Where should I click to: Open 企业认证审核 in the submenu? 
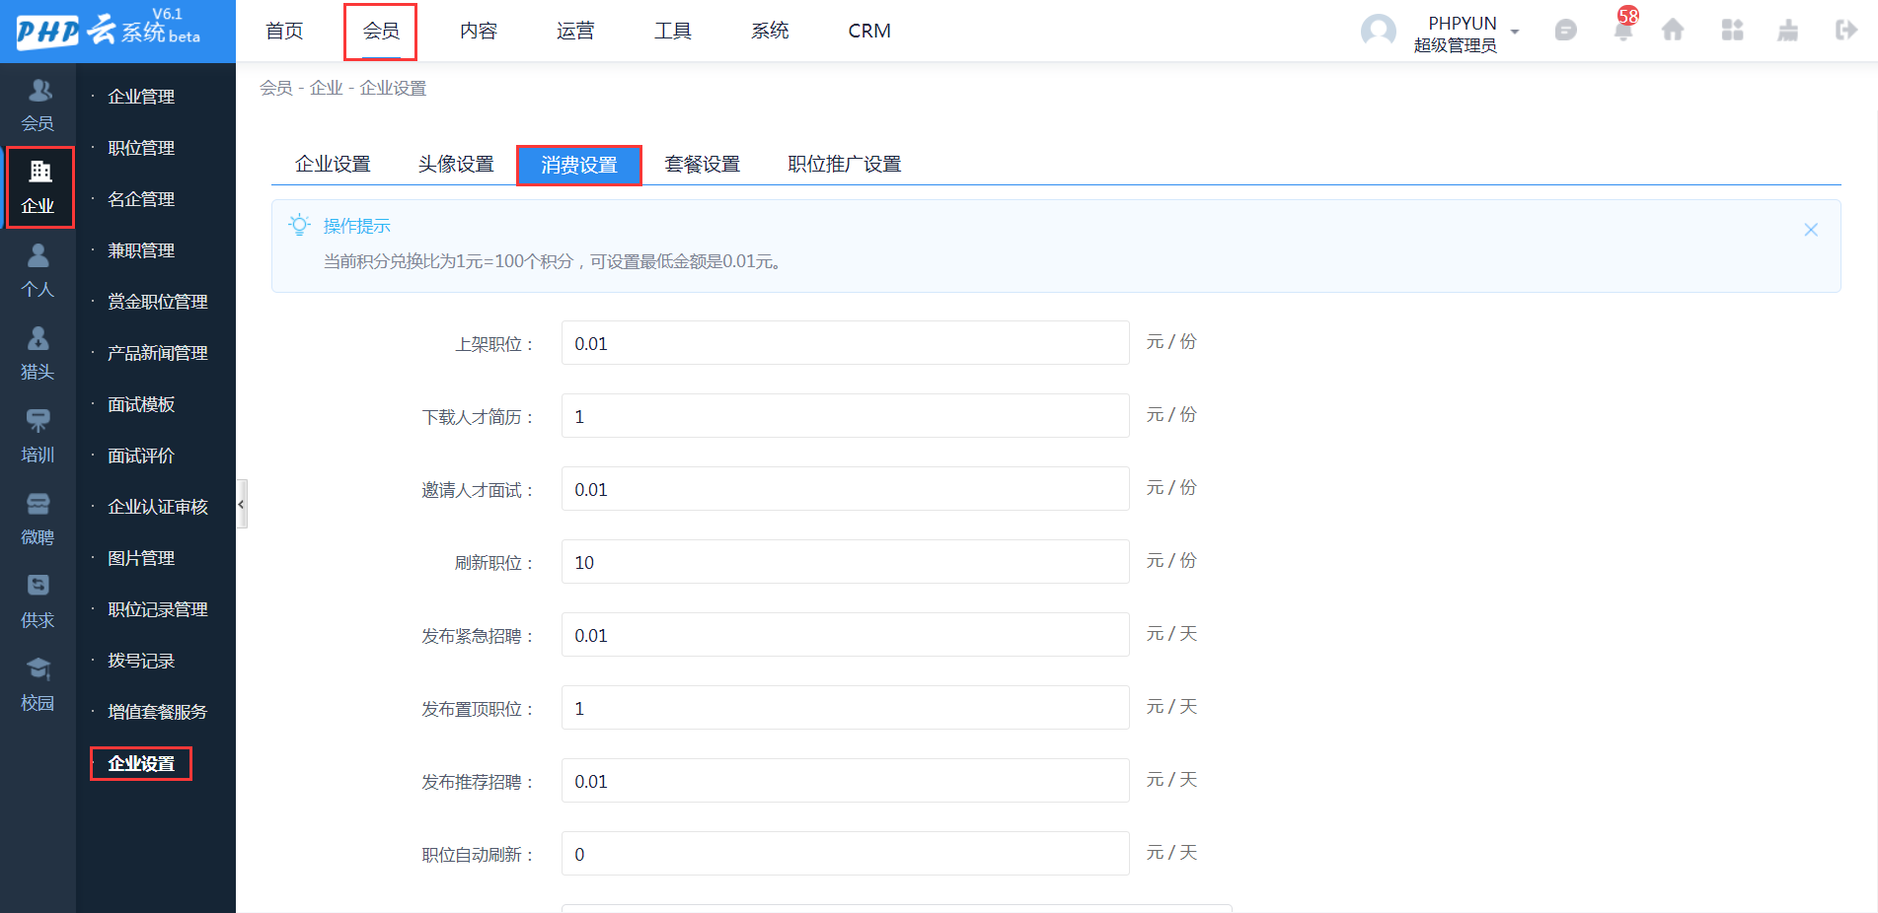158,507
